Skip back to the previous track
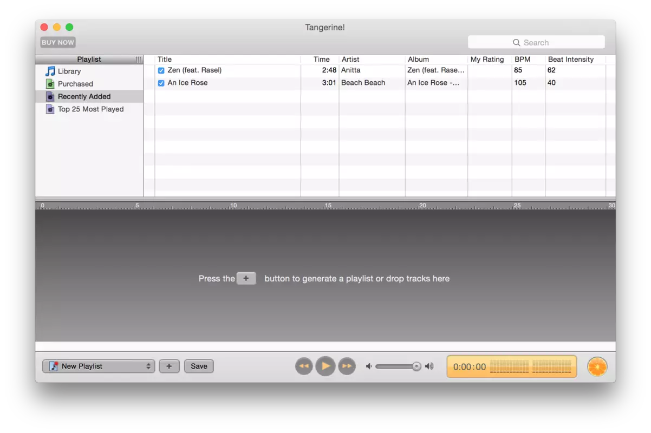 (304, 366)
